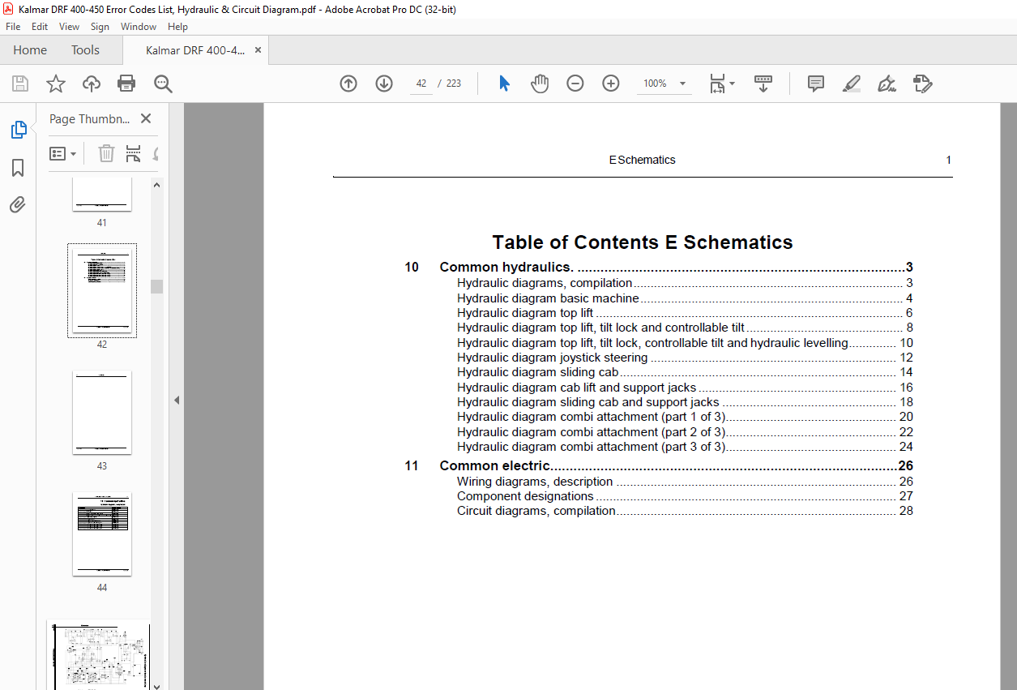
Task: Close the Page Thumbnails panel
Action: tap(146, 118)
